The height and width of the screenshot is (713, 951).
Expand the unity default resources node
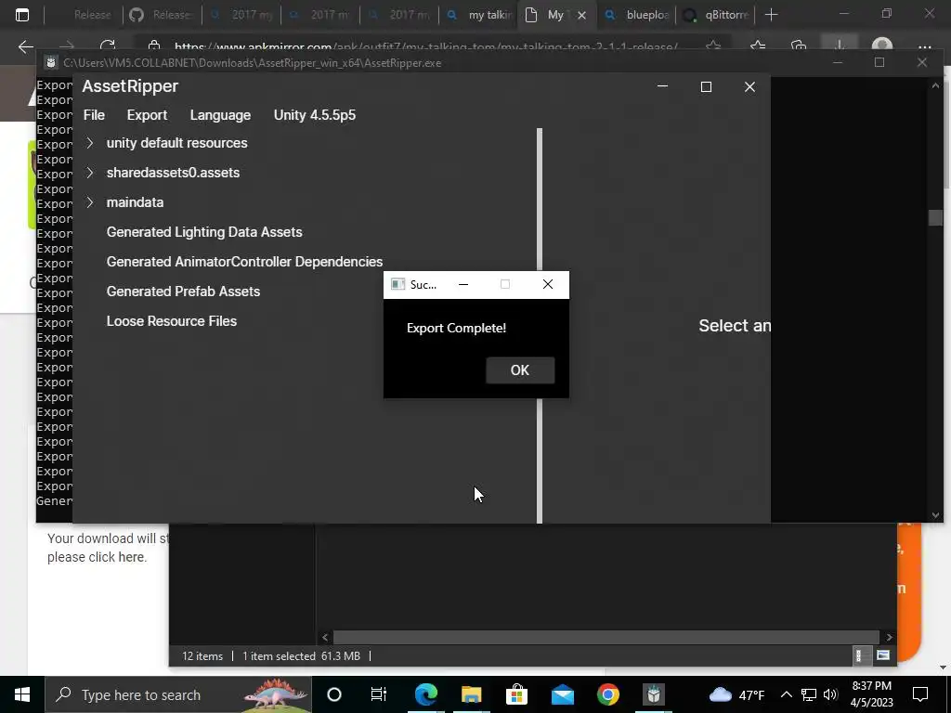pyautogui.click(x=90, y=143)
